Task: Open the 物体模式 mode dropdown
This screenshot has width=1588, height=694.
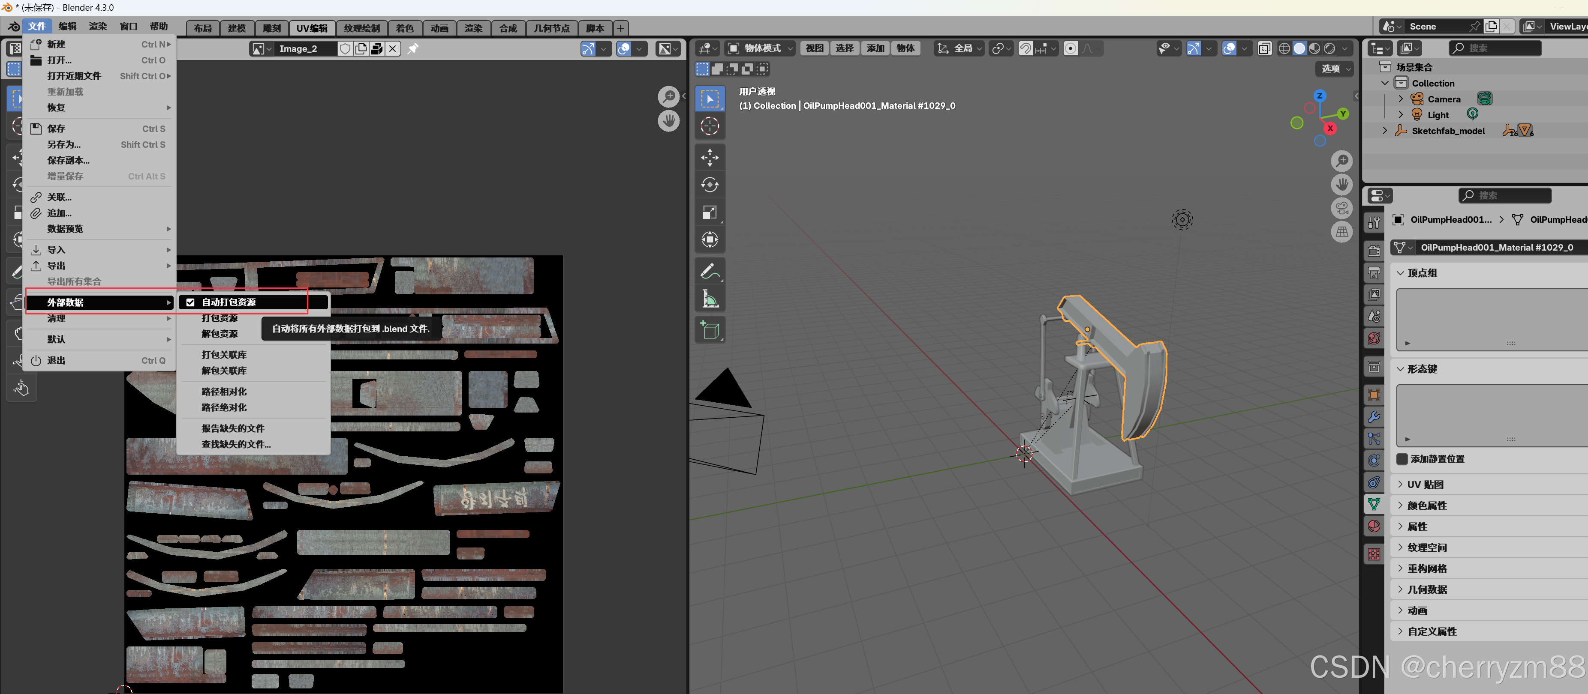Action: click(758, 48)
